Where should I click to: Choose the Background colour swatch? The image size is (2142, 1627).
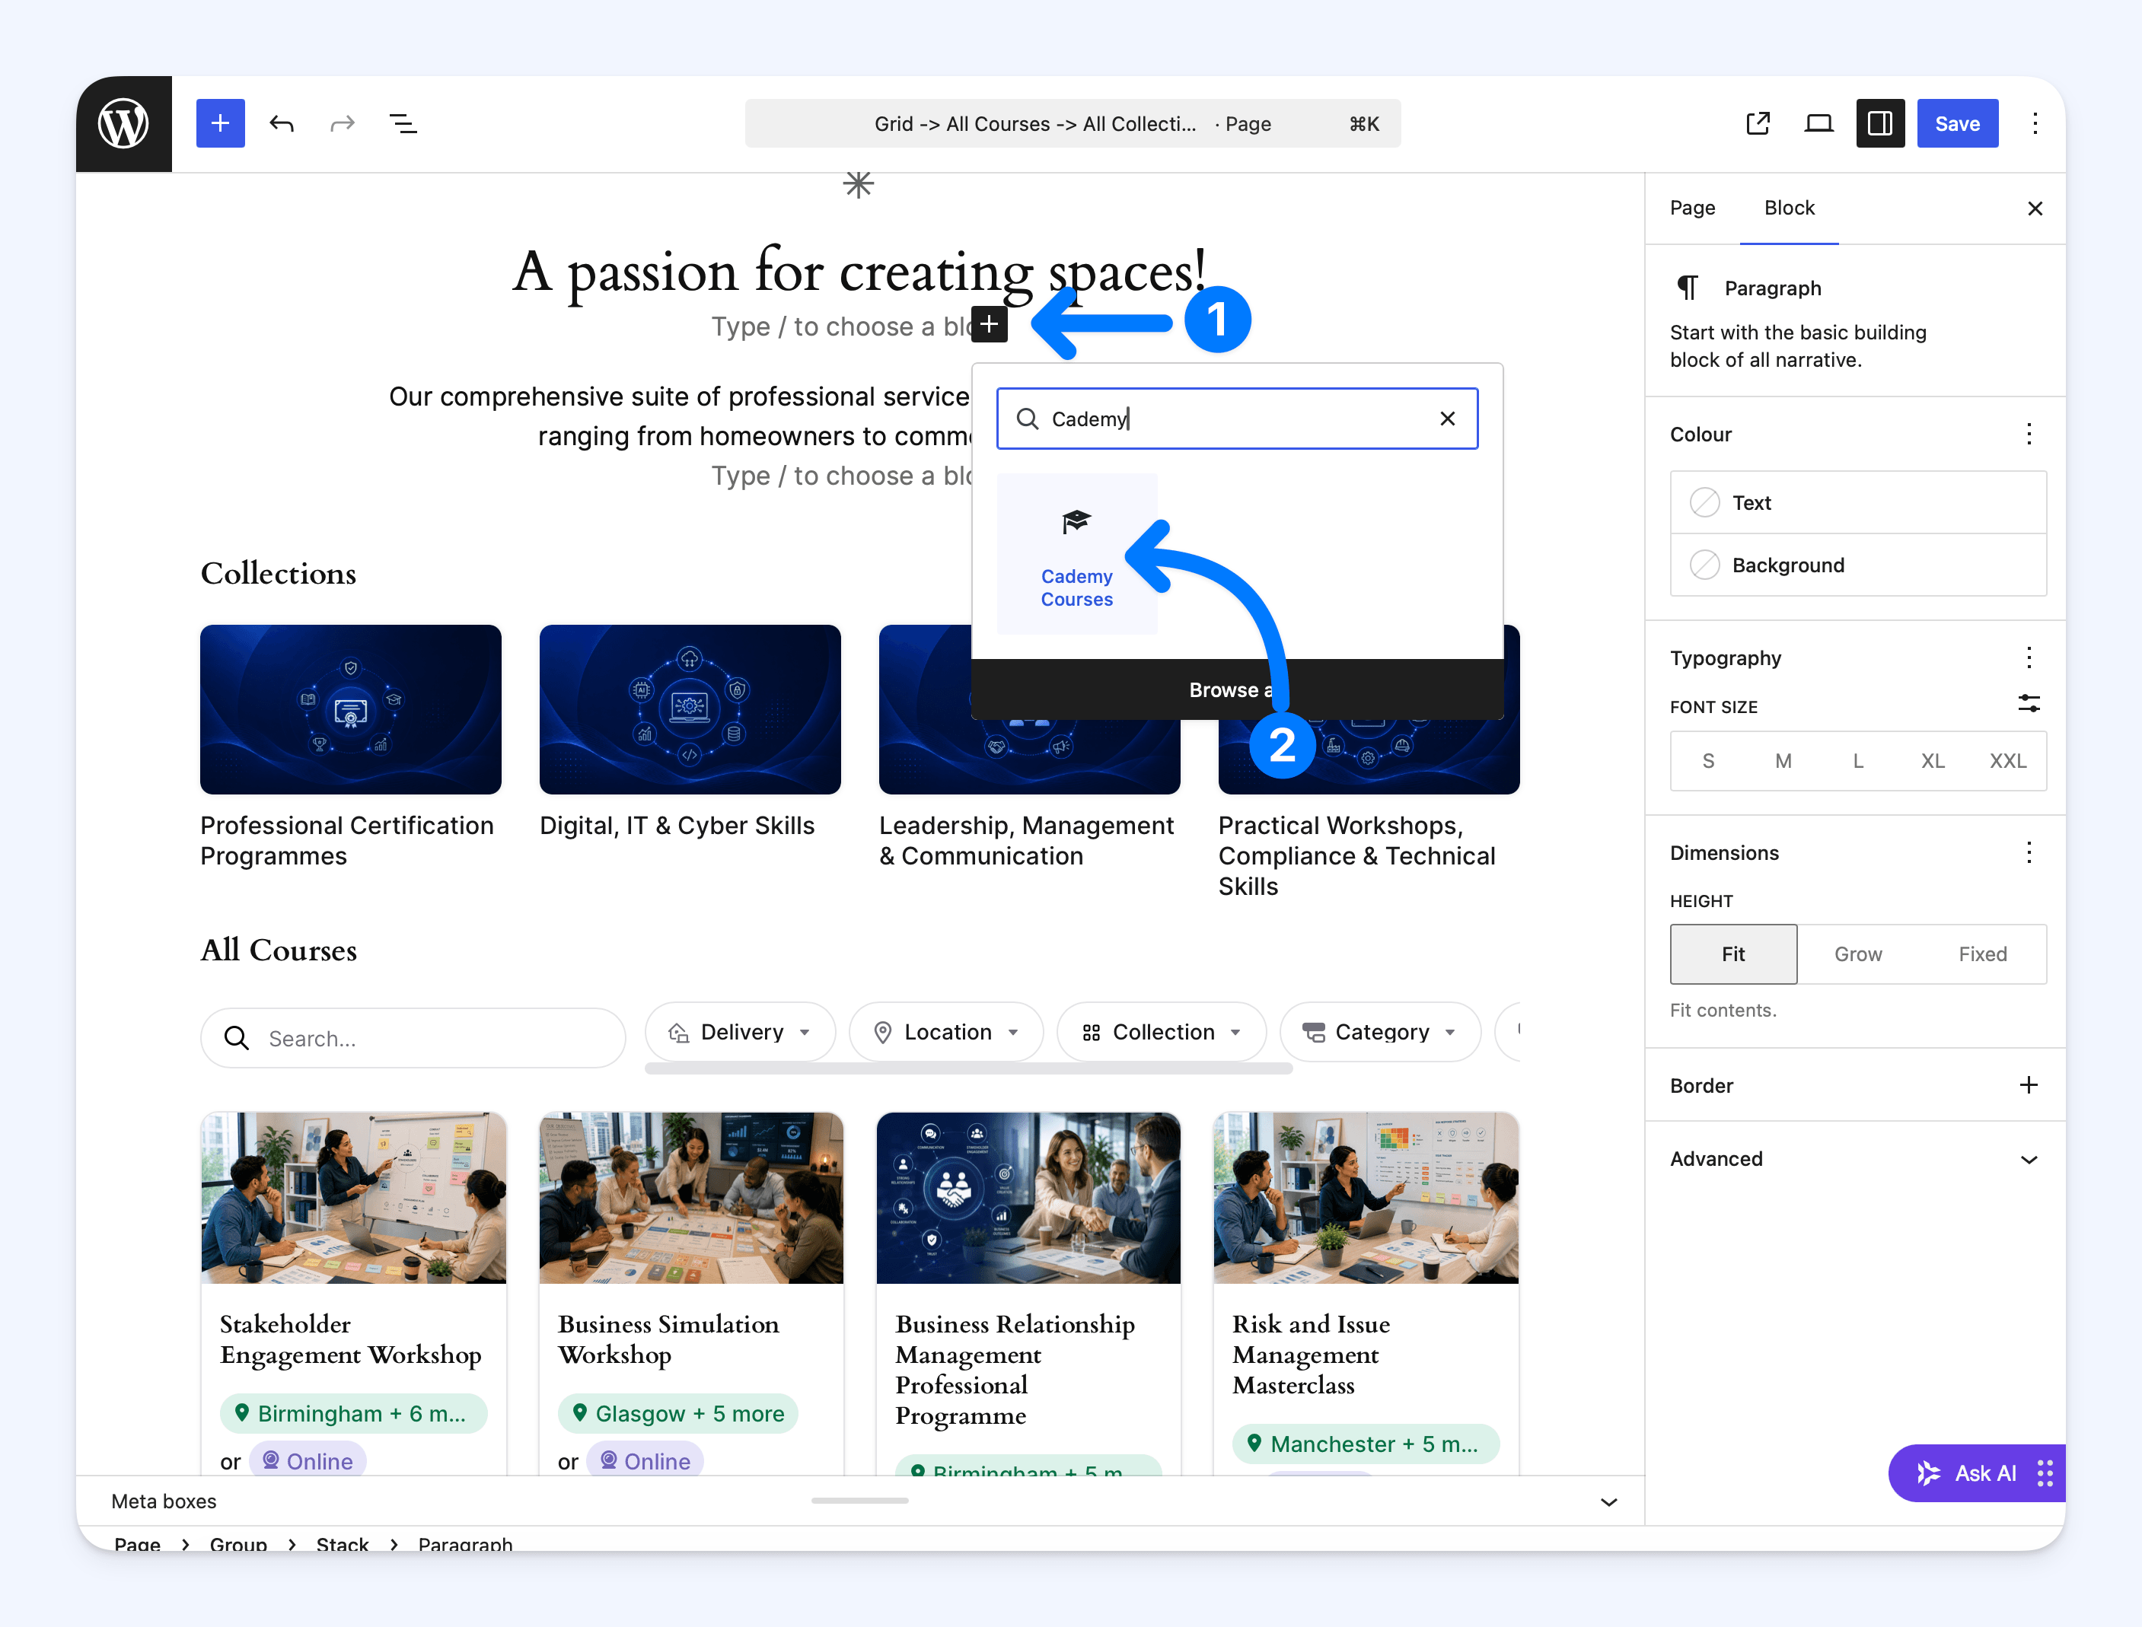pyautogui.click(x=1858, y=565)
